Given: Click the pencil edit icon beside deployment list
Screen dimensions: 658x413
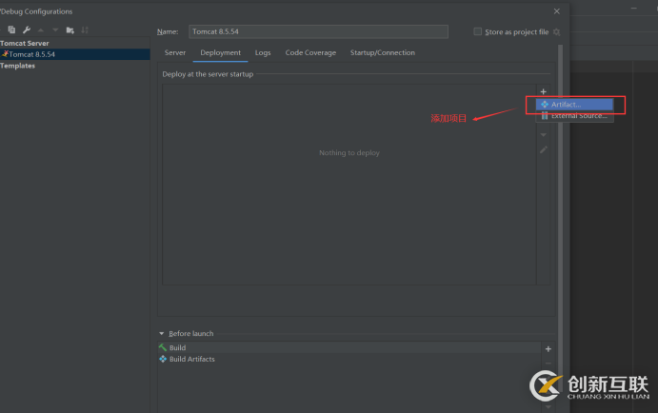Looking at the screenshot, I should [544, 149].
